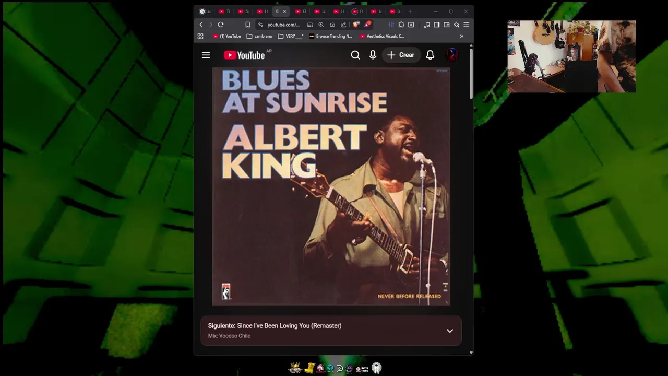The height and width of the screenshot is (376, 668).
Task: Open the YouTube account avatar menu
Action: (452, 55)
